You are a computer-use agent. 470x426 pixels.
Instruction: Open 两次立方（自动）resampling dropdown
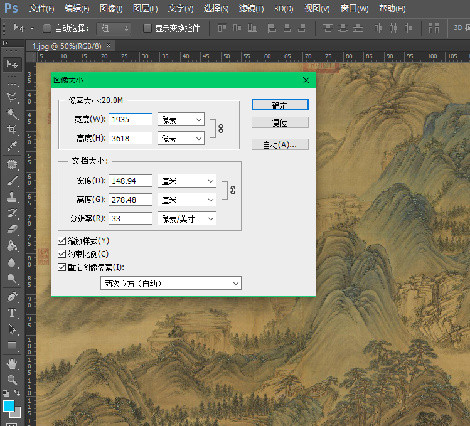point(171,283)
